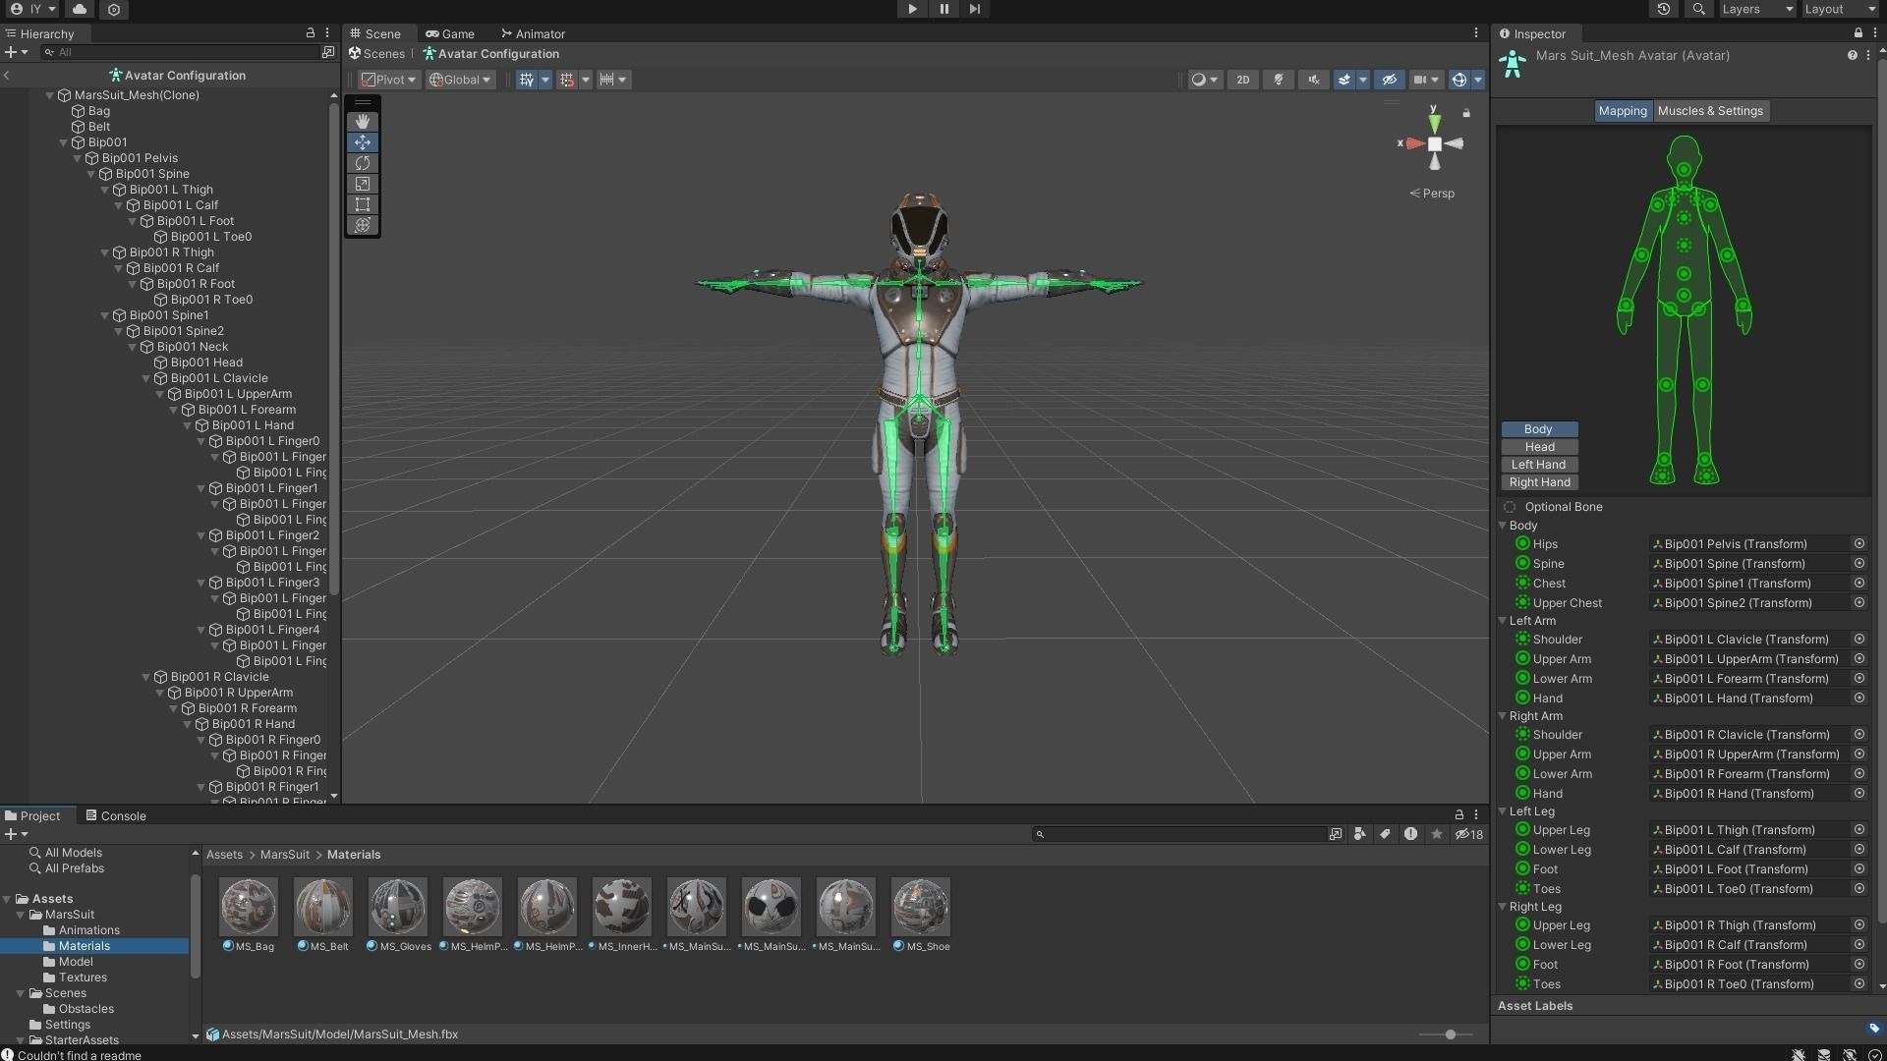Lock the Inspector panel
This screenshot has width=1887, height=1061.
[x=1858, y=33]
